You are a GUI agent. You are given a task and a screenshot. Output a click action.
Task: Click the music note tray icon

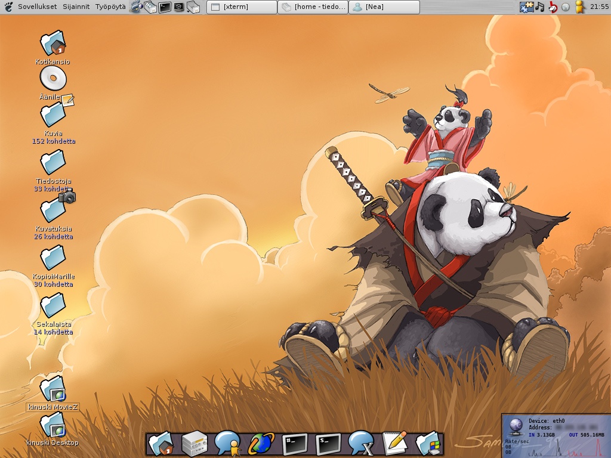point(539,7)
